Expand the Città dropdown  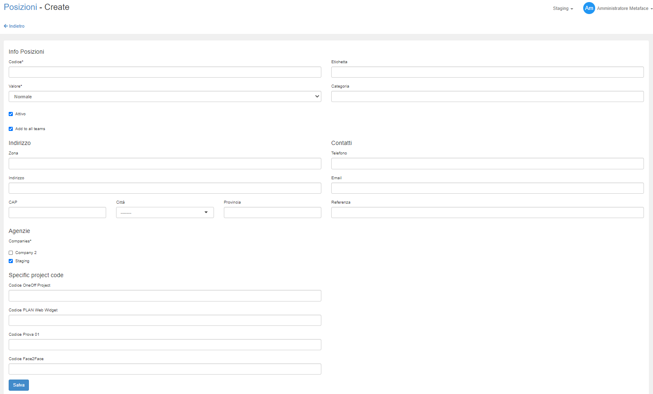[165, 213]
